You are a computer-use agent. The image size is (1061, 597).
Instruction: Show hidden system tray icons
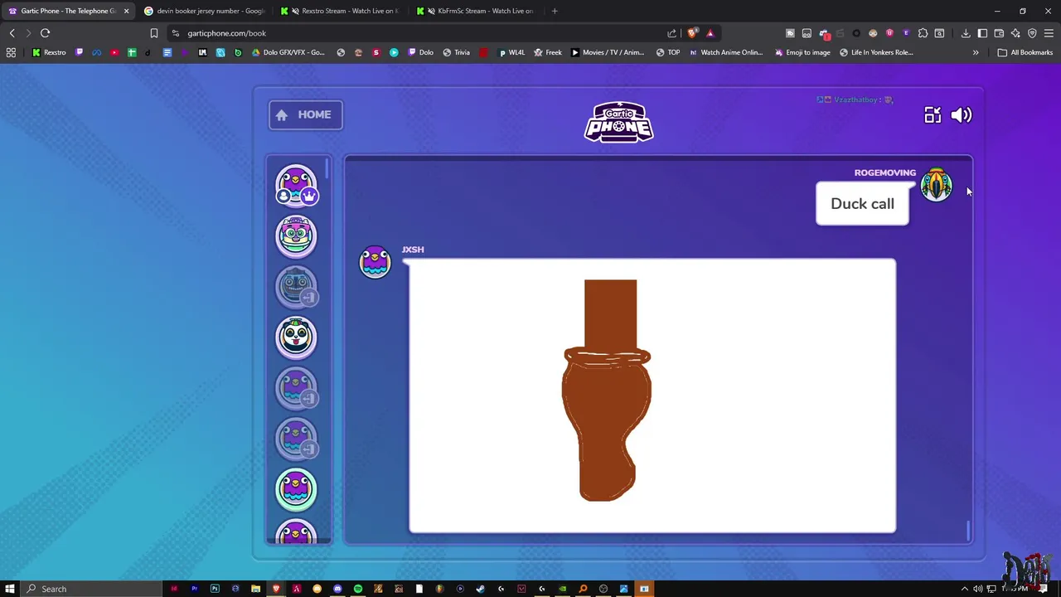coord(964,589)
